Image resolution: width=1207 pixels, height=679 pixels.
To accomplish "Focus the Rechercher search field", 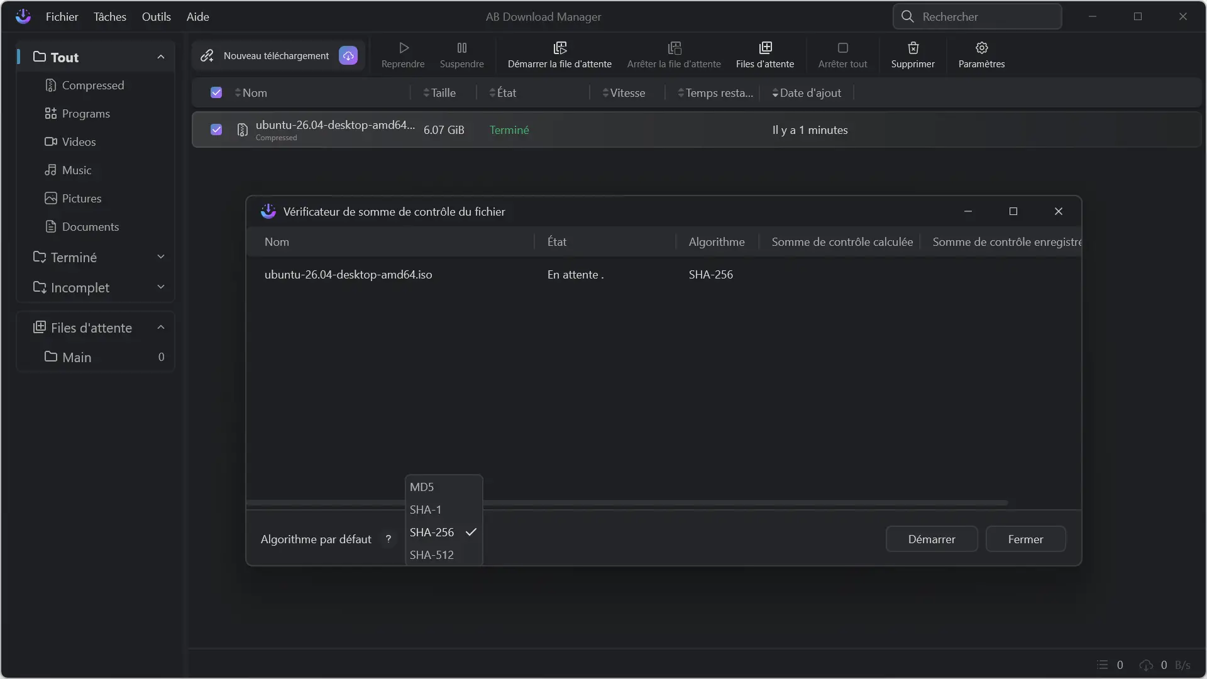I will pyautogui.click(x=978, y=16).
